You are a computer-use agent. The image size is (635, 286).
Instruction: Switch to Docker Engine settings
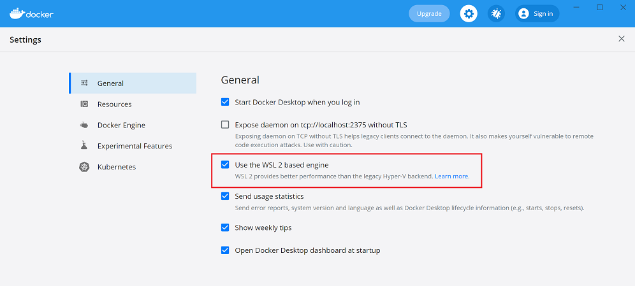point(133,125)
